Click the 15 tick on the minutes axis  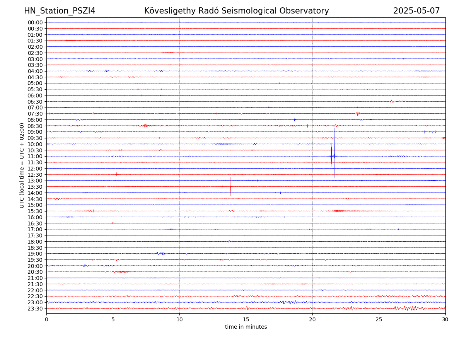246,319
